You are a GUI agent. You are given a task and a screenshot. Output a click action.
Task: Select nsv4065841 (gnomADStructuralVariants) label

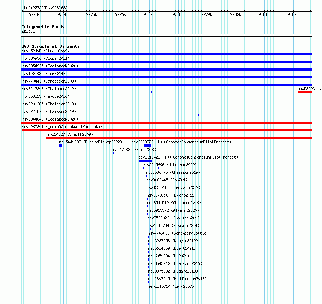point(62,127)
